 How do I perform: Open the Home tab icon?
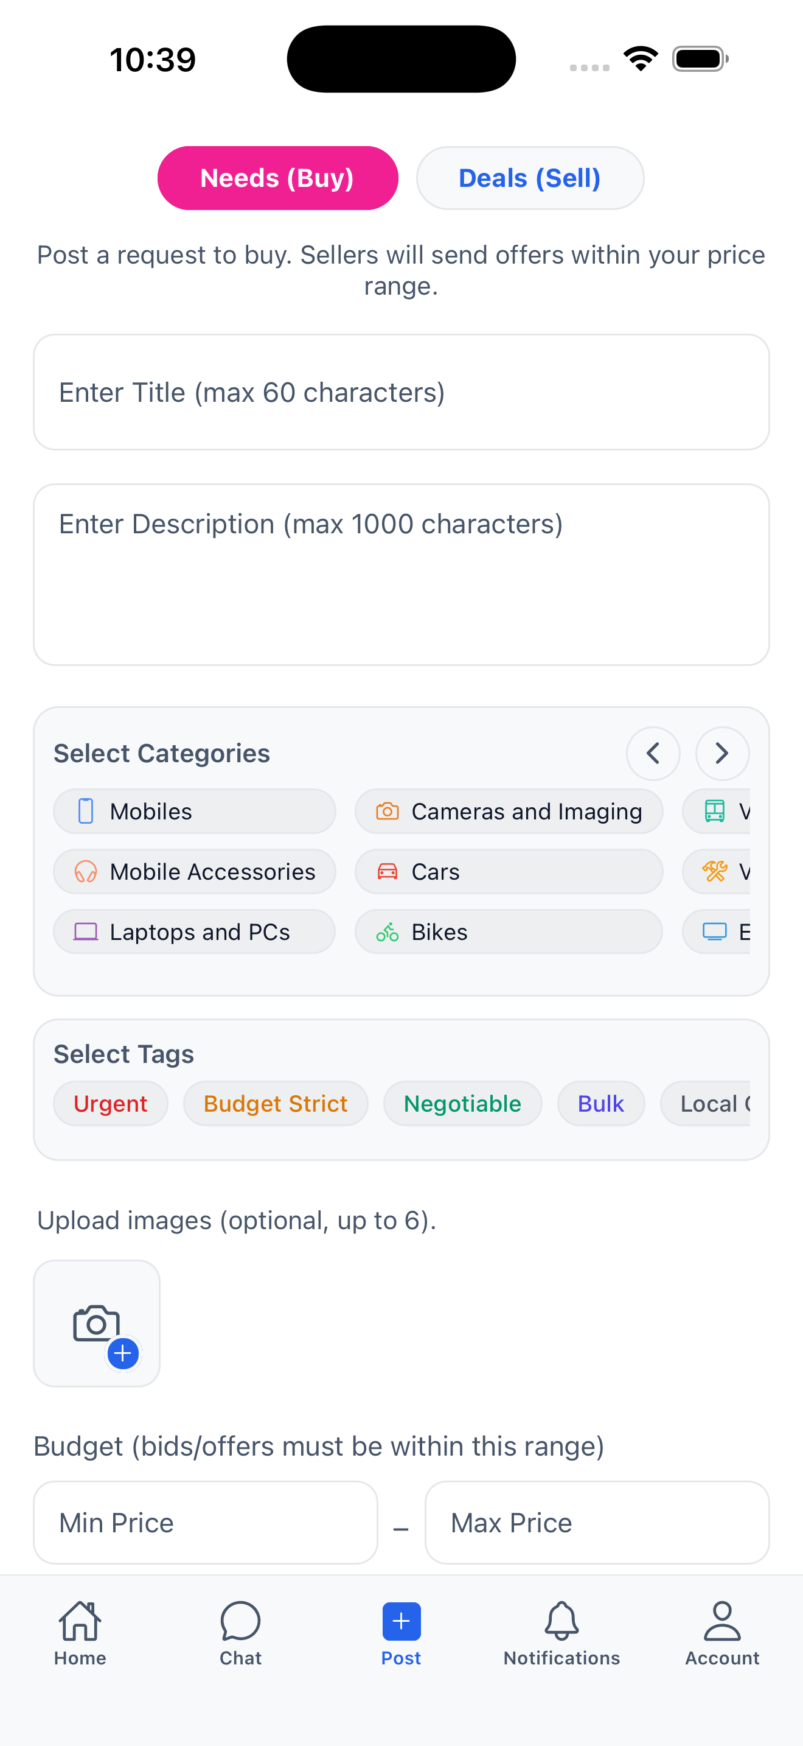pyautogui.click(x=80, y=1621)
